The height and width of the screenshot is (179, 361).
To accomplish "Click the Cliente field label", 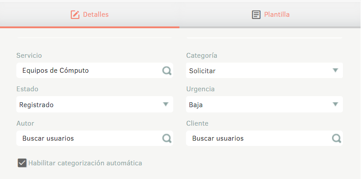I will pos(197,123).
